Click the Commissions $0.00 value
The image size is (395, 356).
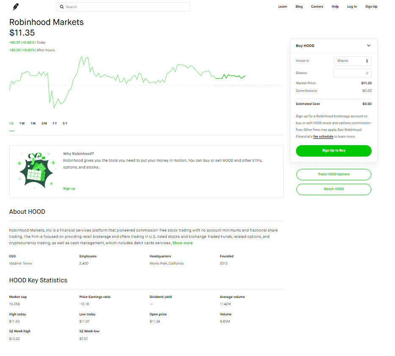click(x=367, y=91)
